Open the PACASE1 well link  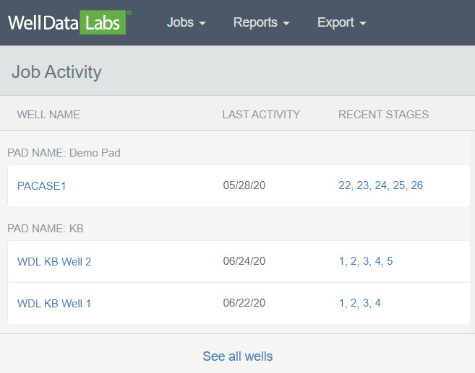[42, 186]
